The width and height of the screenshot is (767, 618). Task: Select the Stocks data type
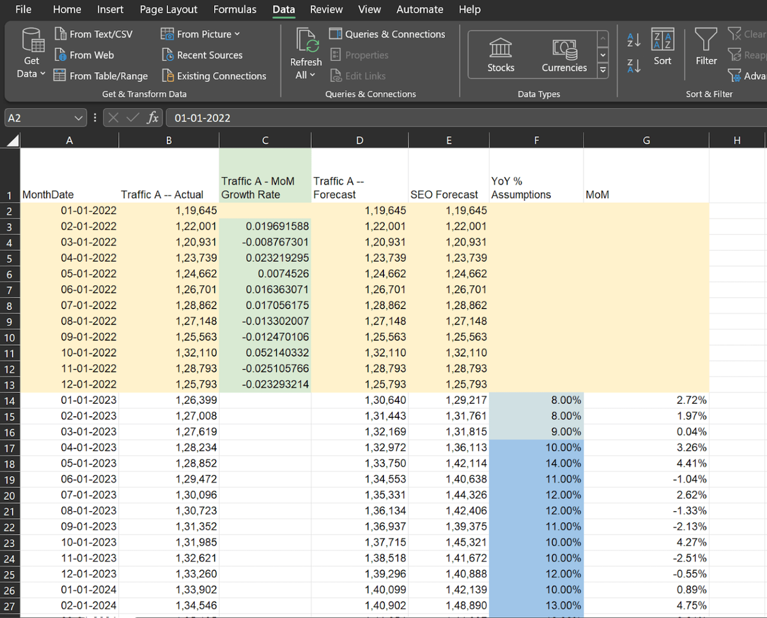click(501, 55)
